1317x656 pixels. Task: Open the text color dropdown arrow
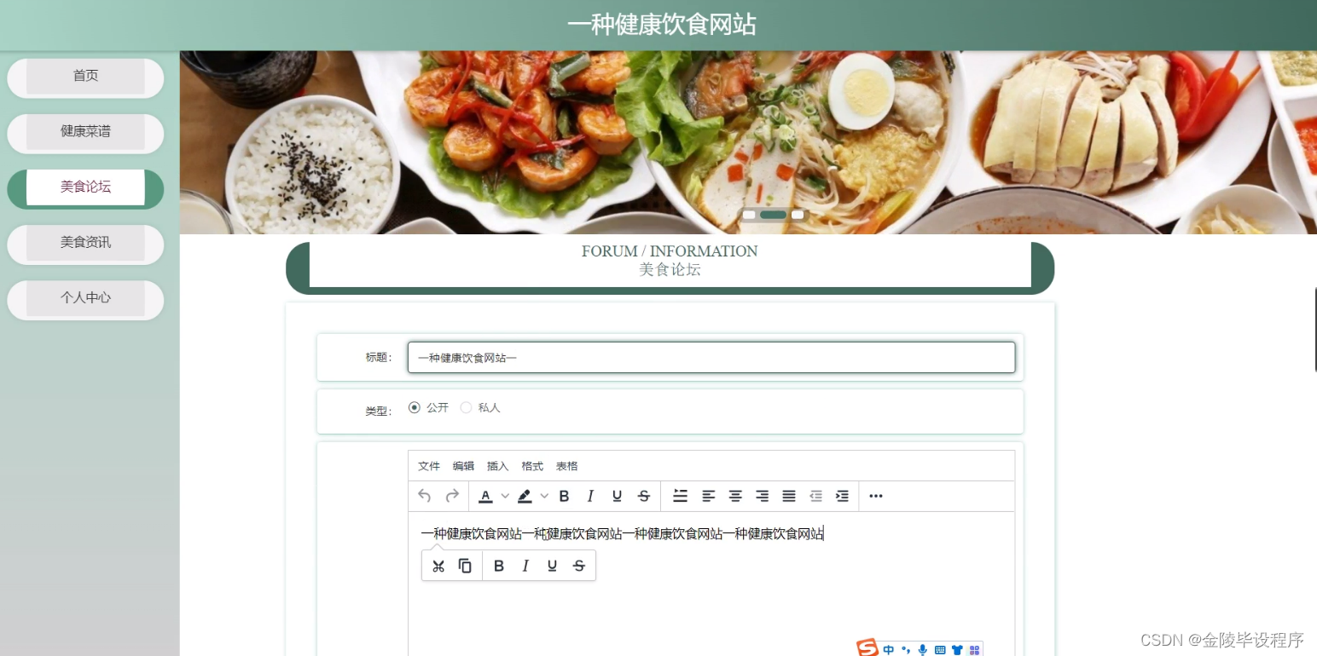(503, 496)
